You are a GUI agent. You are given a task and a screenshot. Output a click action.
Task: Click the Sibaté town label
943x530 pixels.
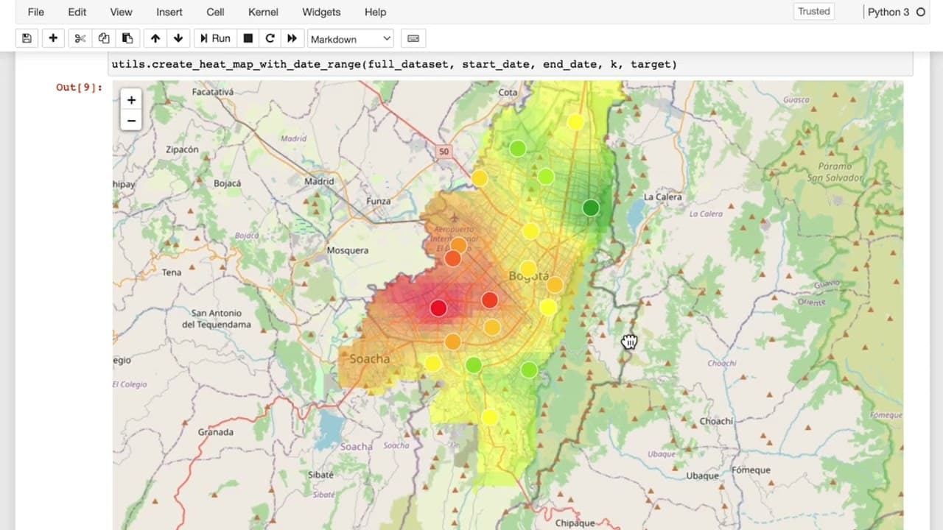[321, 475]
